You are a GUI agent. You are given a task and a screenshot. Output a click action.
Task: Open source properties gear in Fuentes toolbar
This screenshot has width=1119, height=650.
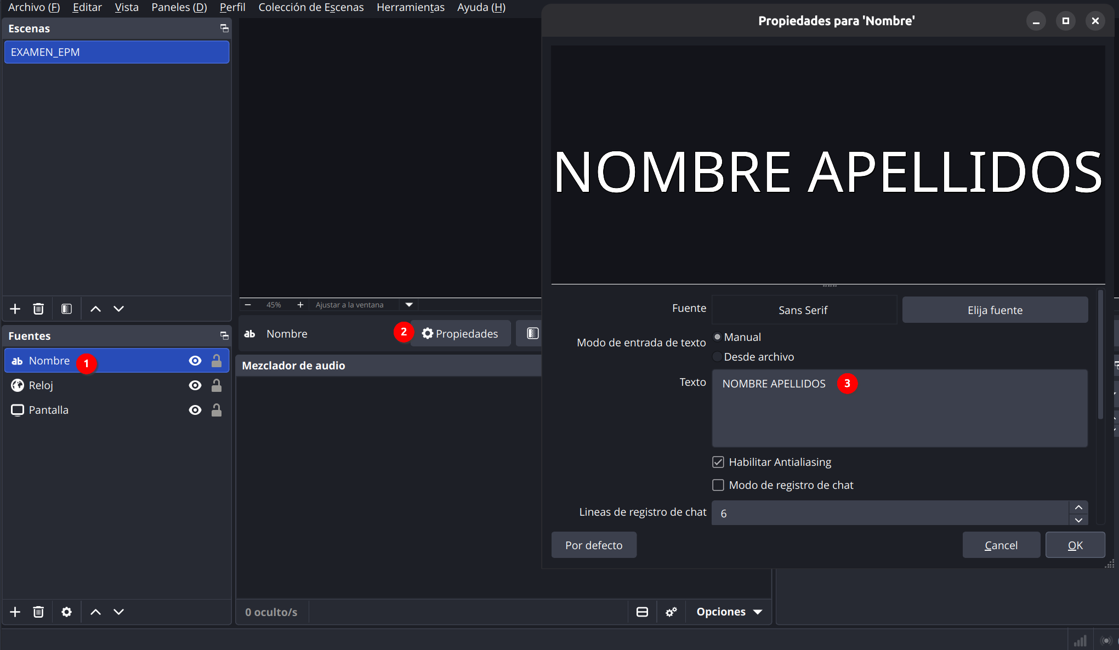66,612
